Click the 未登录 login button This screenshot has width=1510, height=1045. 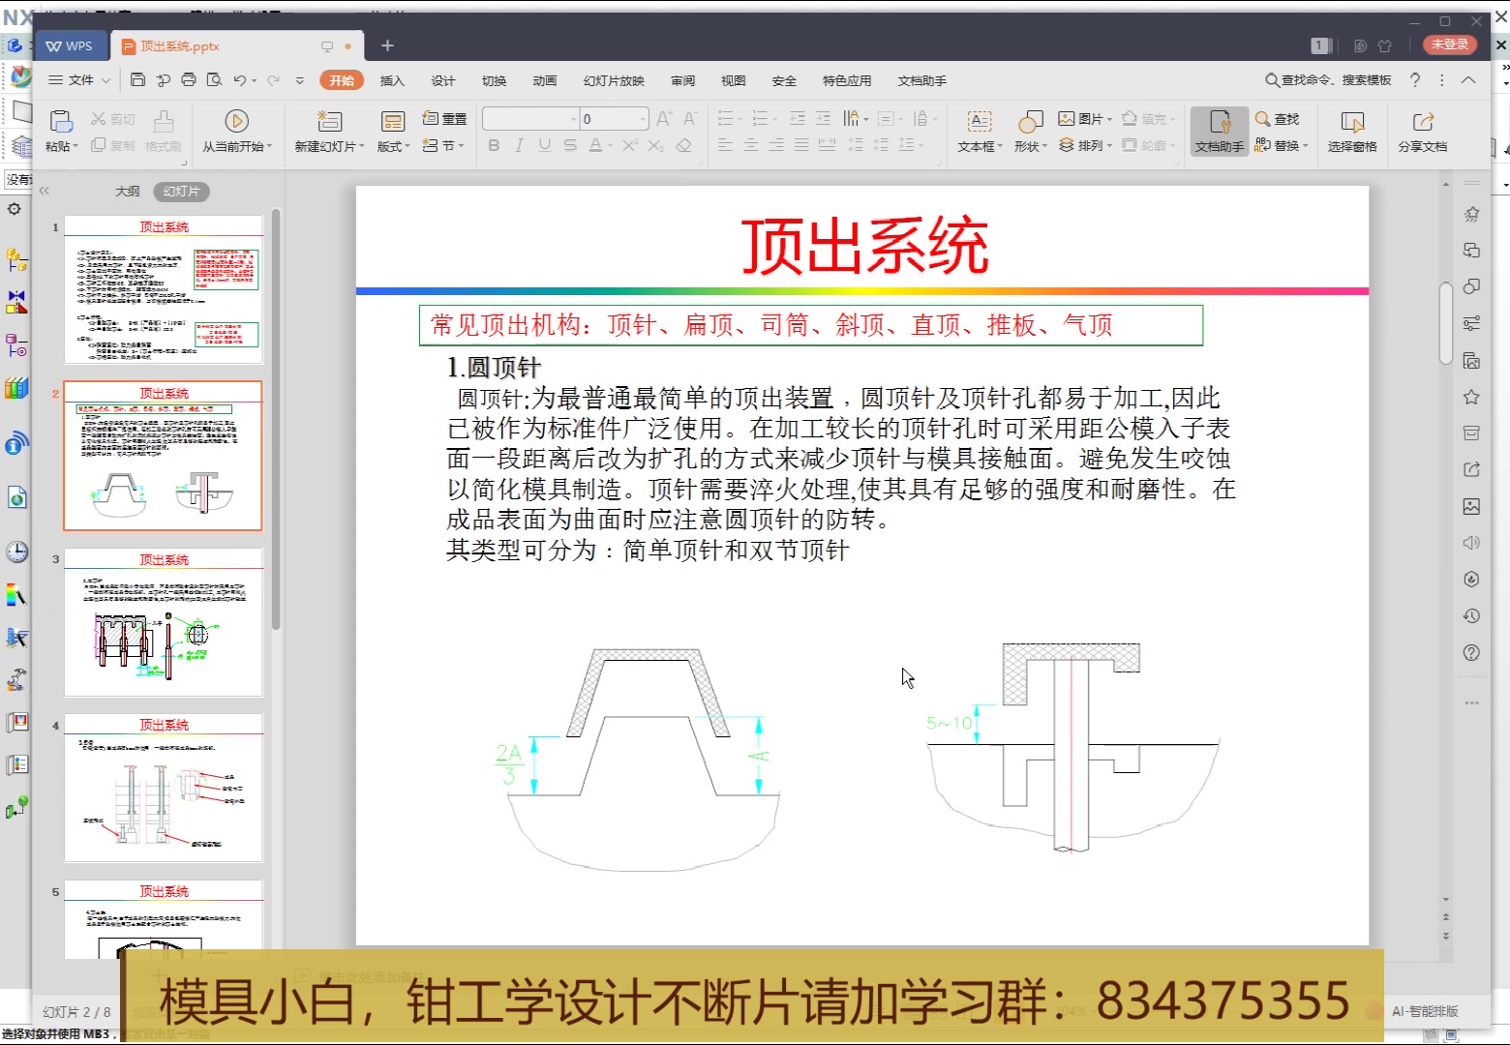click(1450, 45)
